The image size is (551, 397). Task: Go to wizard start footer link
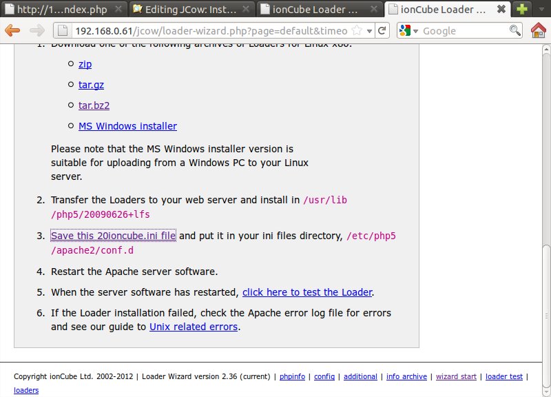[456, 376]
